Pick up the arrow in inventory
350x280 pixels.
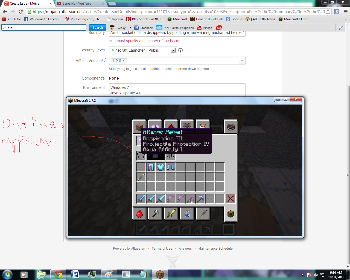tap(141, 177)
